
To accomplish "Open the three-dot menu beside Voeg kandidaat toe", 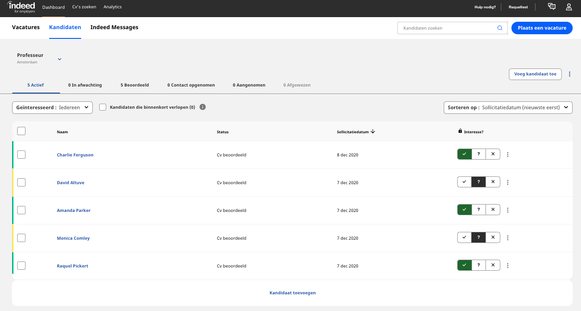I will (570, 74).
